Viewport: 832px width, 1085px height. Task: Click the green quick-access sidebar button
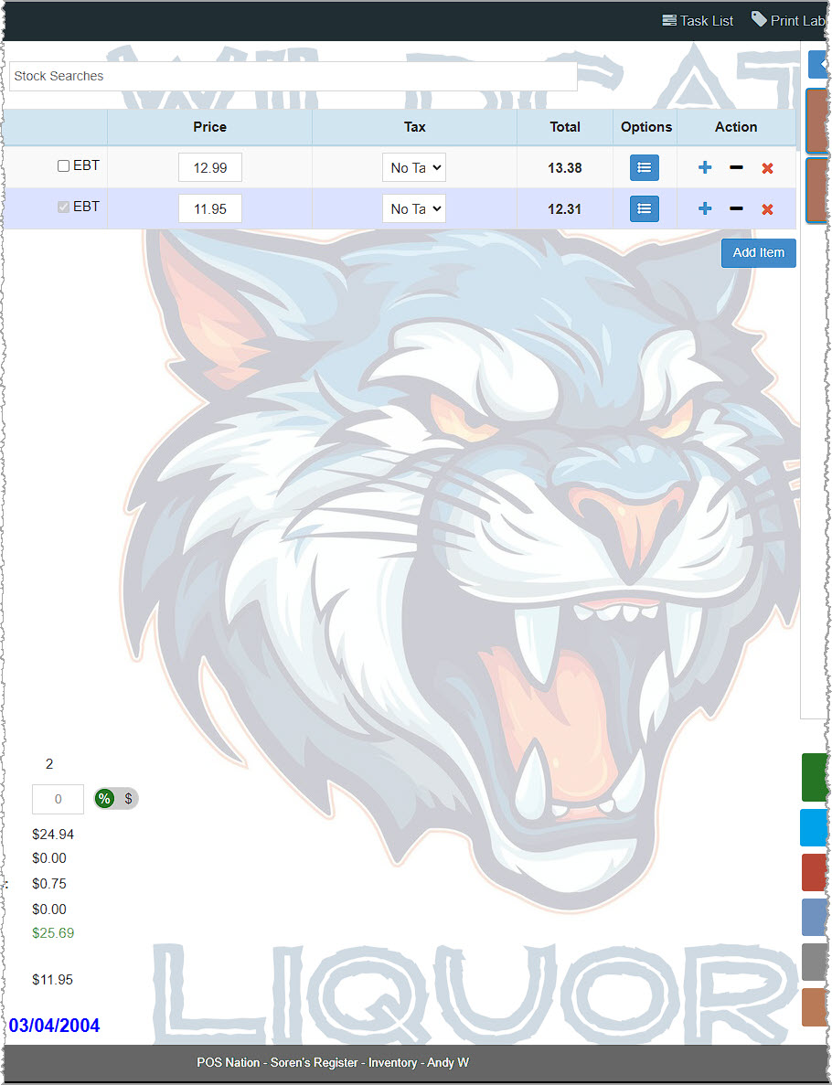tap(815, 777)
